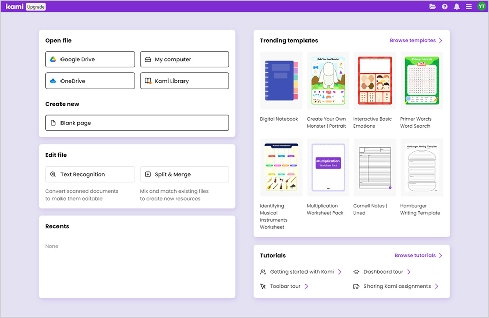Open the hamburger menu in the header
The height and width of the screenshot is (318, 489).
click(469, 6)
